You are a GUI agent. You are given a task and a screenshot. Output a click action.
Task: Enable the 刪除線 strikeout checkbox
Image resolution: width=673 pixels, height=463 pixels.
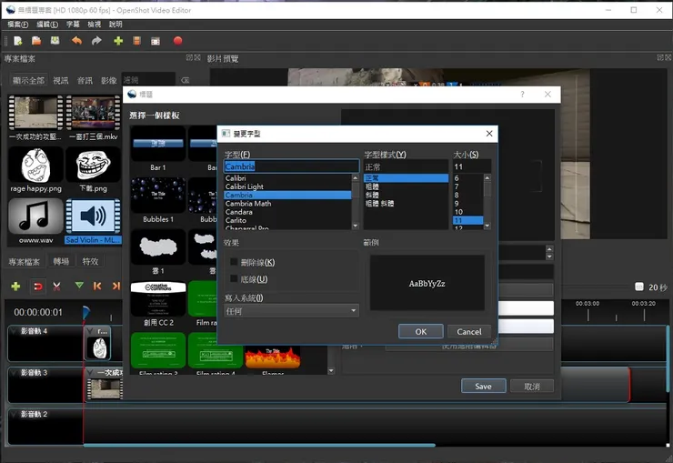(x=234, y=262)
